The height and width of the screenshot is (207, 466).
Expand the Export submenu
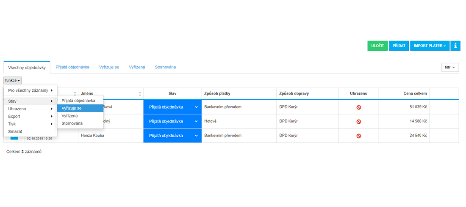[x=31, y=116]
